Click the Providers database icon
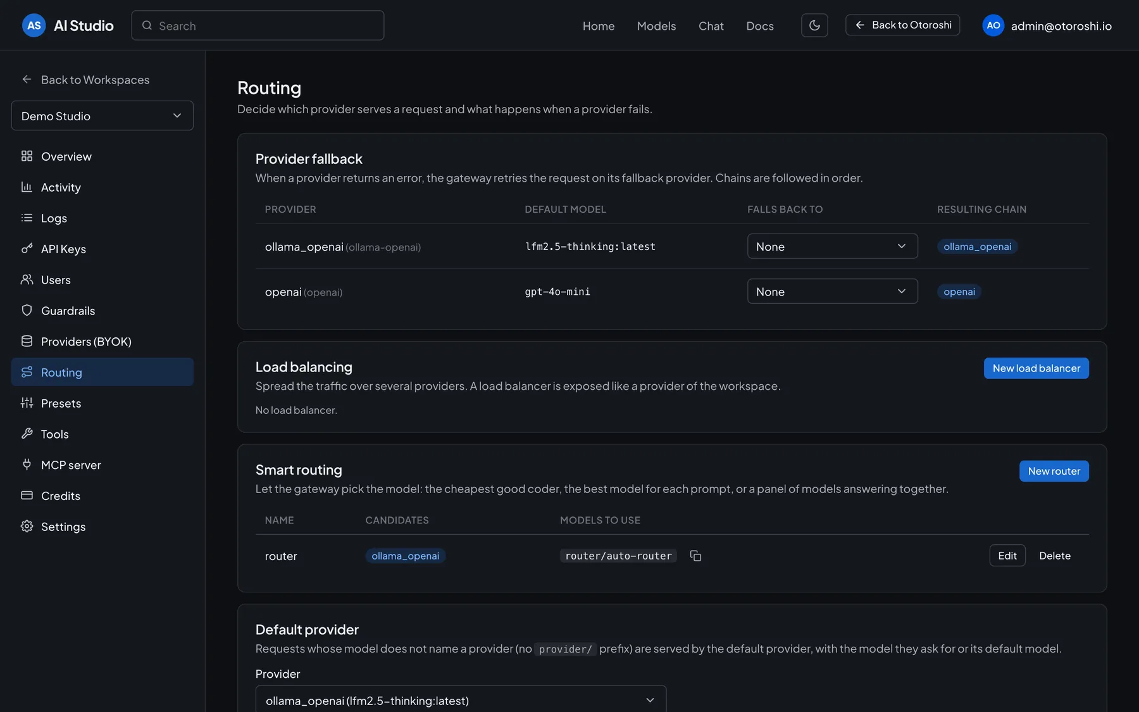This screenshot has width=1139, height=712. pos(27,341)
